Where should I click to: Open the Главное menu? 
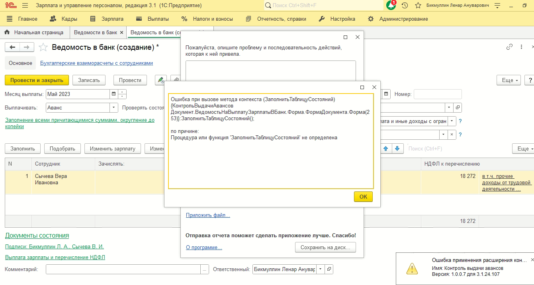coord(23,19)
